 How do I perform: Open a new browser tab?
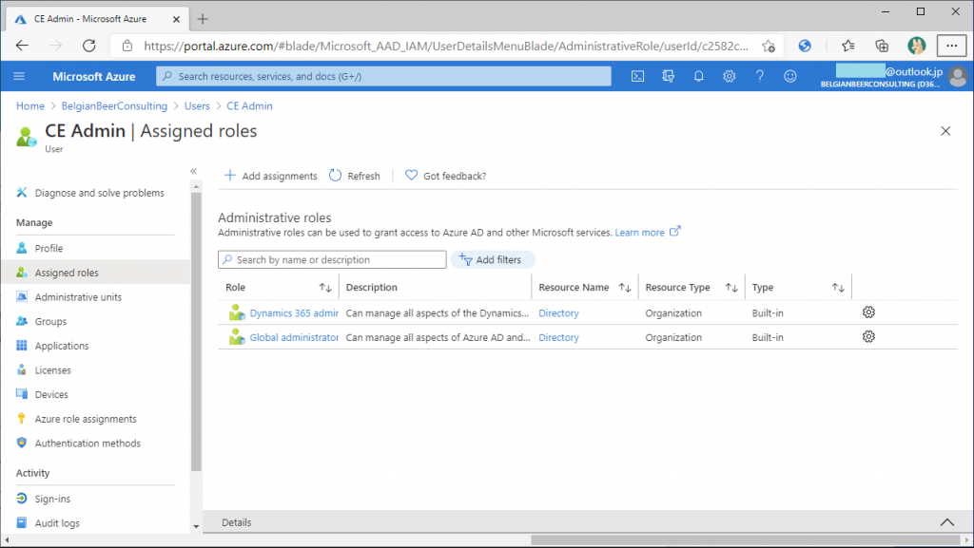203,19
